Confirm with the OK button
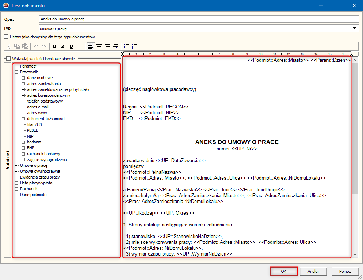Viewport: 363px width, 280px height. click(284, 271)
